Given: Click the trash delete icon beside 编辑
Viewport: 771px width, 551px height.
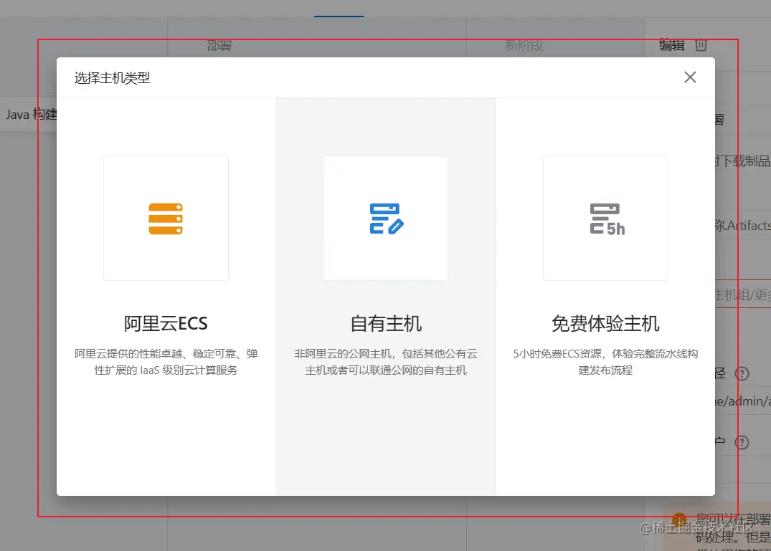Looking at the screenshot, I should [x=701, y=45].
